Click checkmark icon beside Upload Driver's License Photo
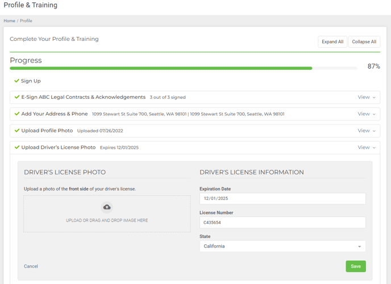 pyautogui.click(x=16, y=147)
